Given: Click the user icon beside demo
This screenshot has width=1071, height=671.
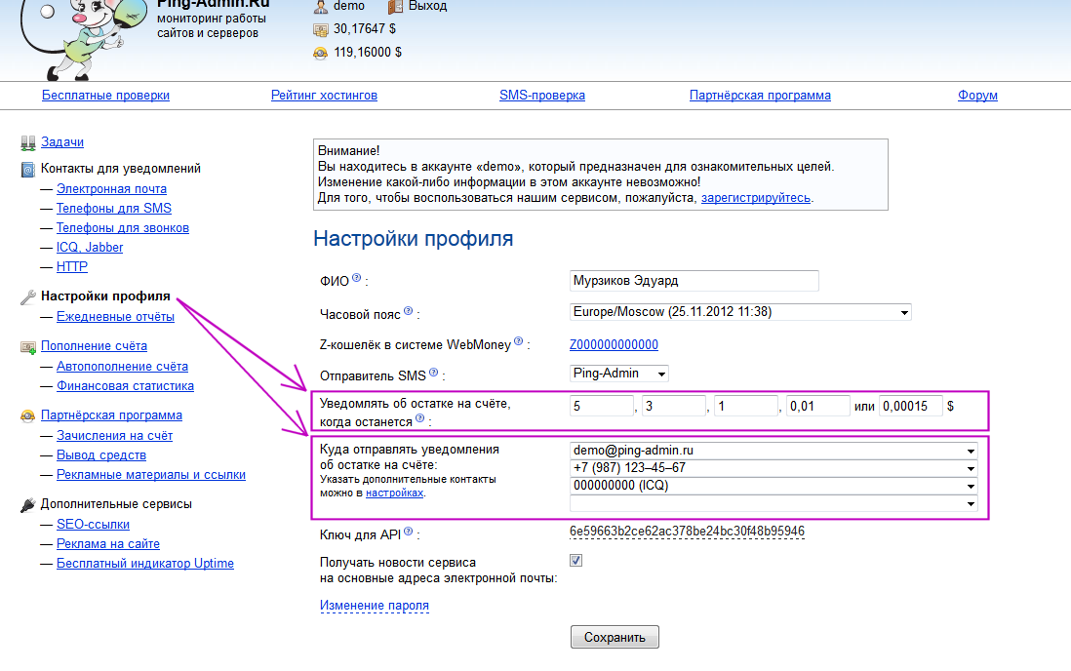Looking at the screenshot, I should coord(320,8).
